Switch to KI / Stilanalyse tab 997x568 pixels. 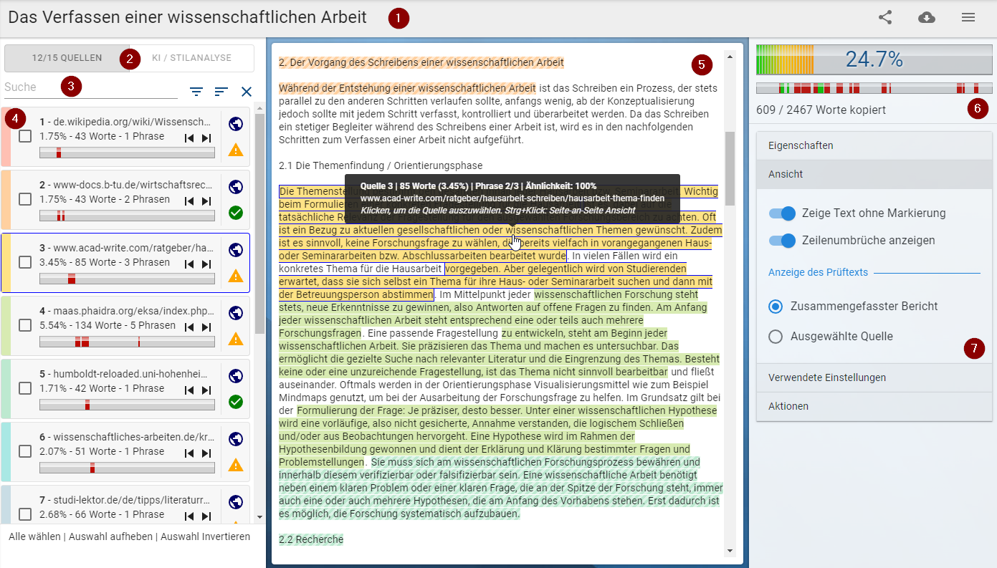tap(191, 58)
